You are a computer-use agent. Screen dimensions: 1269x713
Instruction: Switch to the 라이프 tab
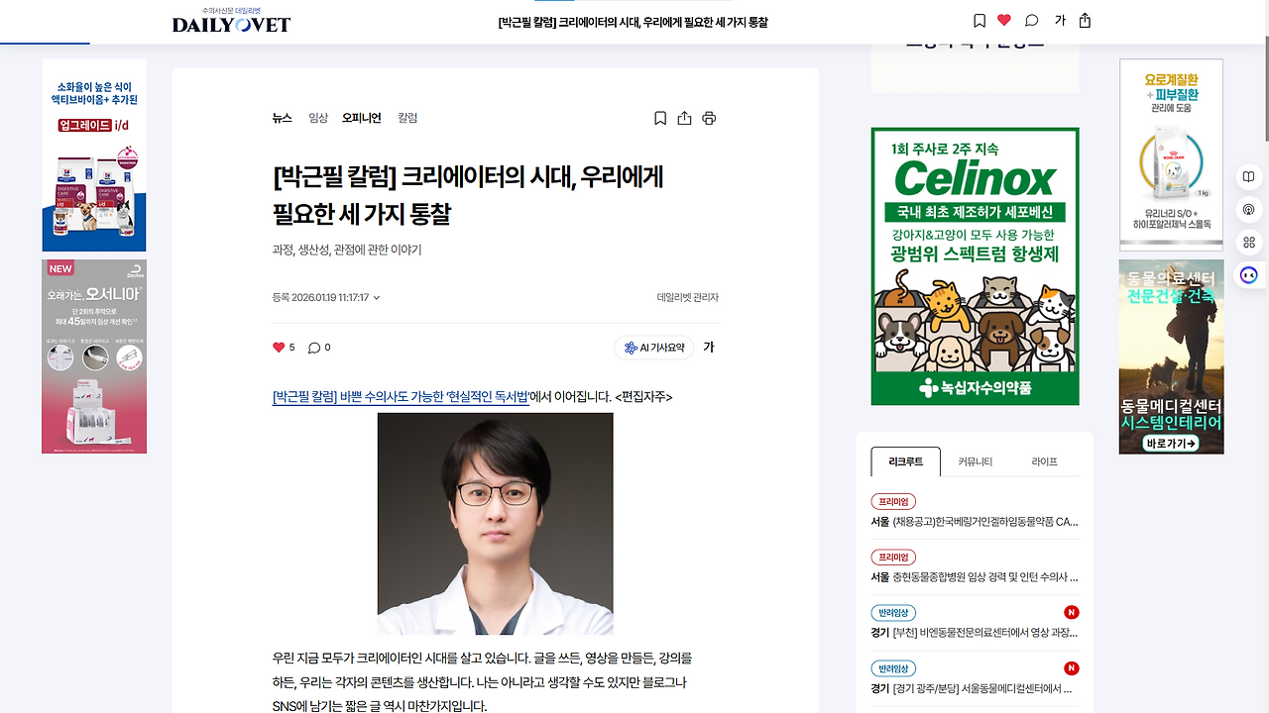(1044, 461)
